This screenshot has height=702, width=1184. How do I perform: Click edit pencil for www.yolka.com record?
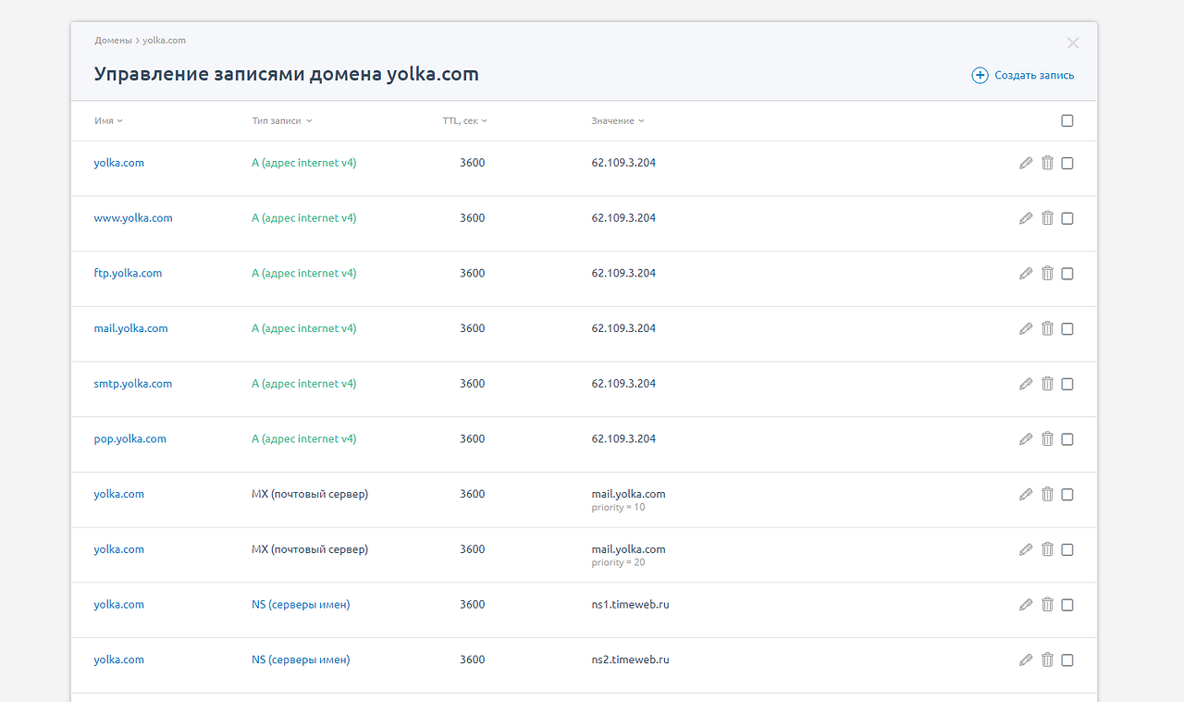[1025, 218]
